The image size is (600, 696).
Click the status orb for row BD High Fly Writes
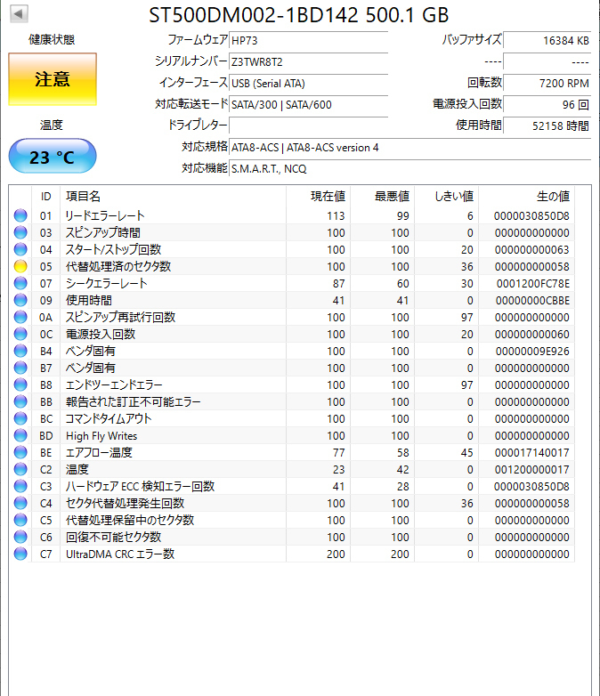click(20, 435)
